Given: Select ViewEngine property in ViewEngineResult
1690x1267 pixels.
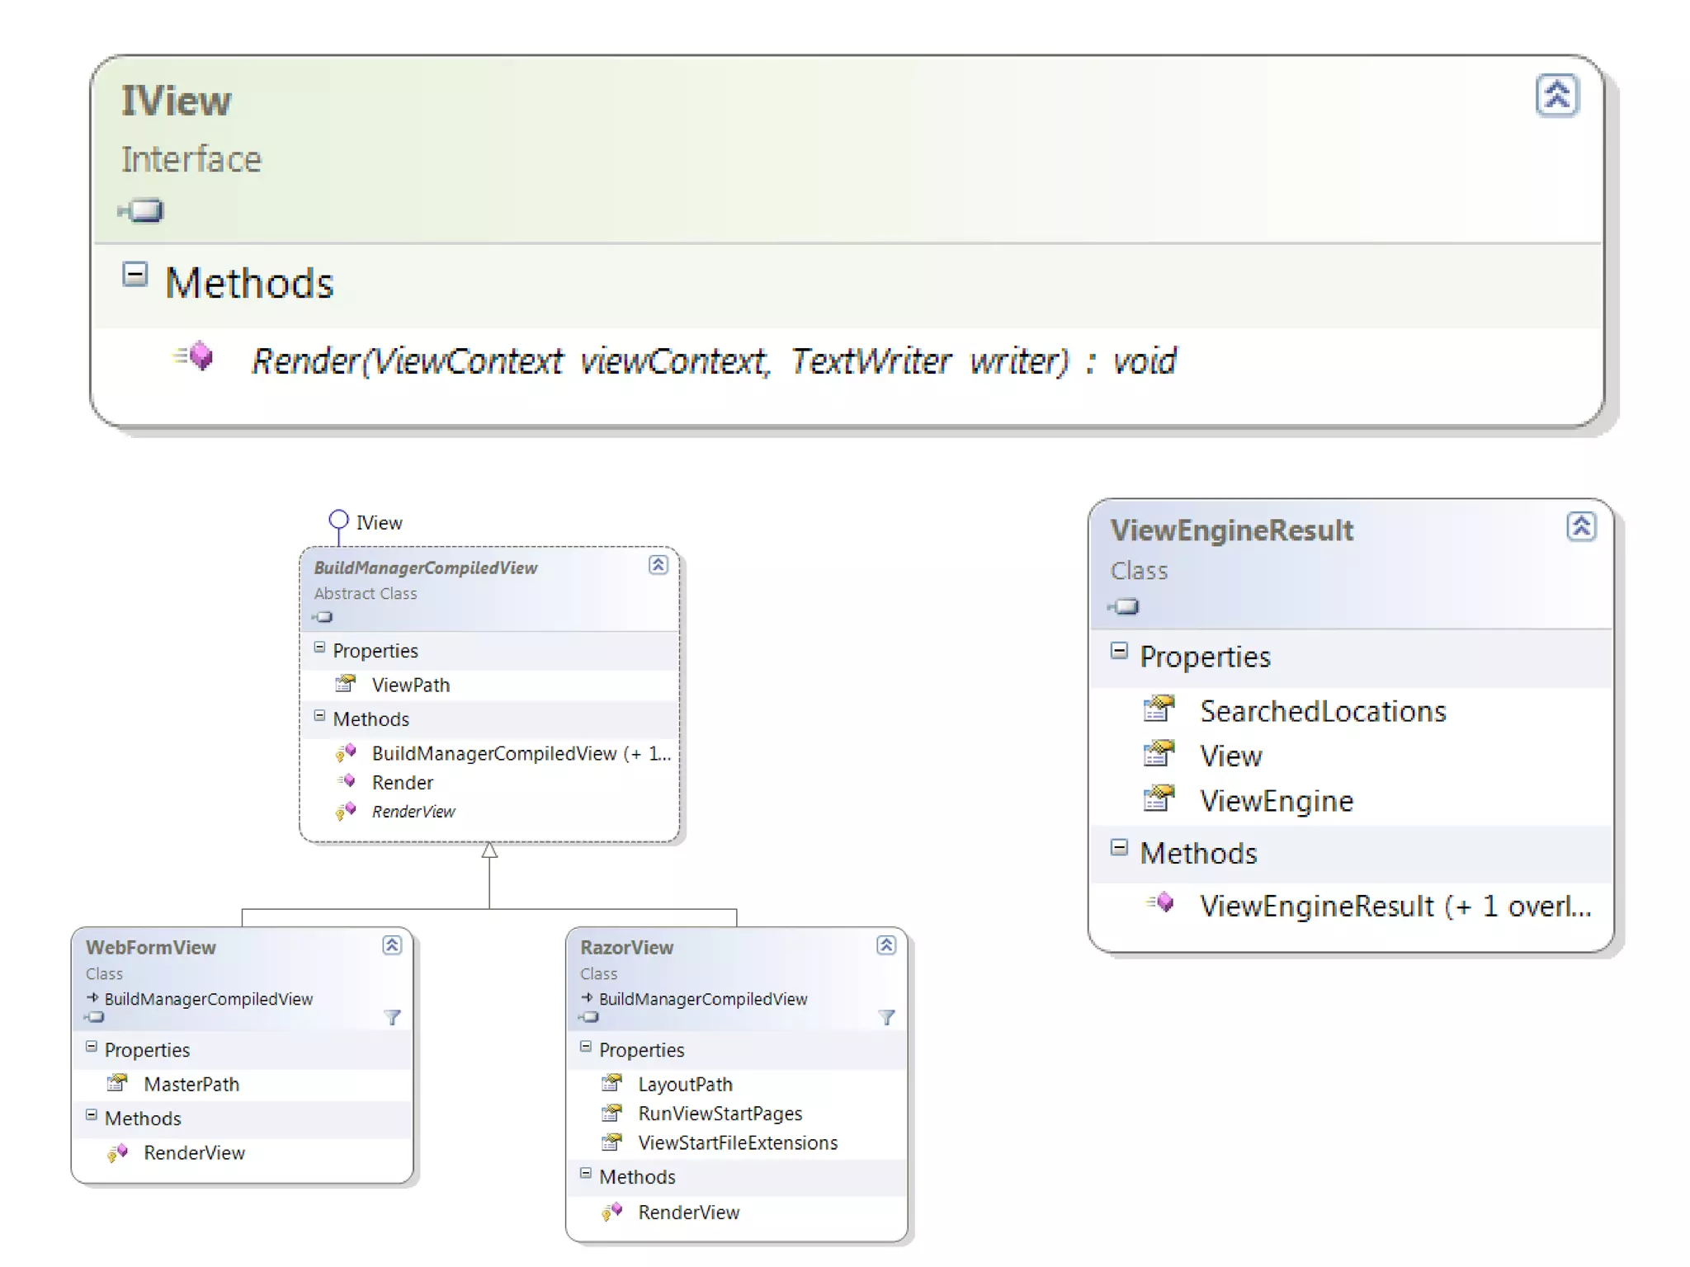Looking at the screenshot, I should tap(1276, 801).
